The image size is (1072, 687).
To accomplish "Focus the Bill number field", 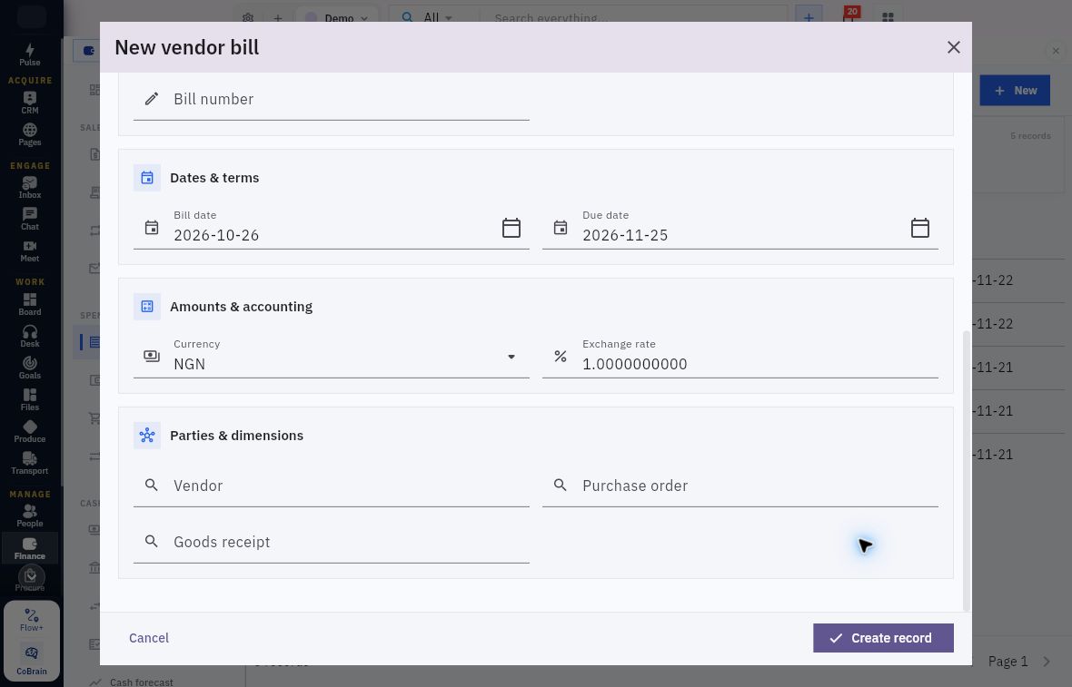I will 332,100.
